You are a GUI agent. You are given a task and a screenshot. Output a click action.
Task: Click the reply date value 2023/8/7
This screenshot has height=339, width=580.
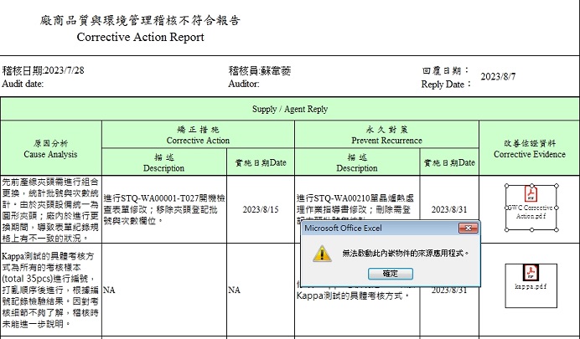pyautogui.click(x=498, y=76)
